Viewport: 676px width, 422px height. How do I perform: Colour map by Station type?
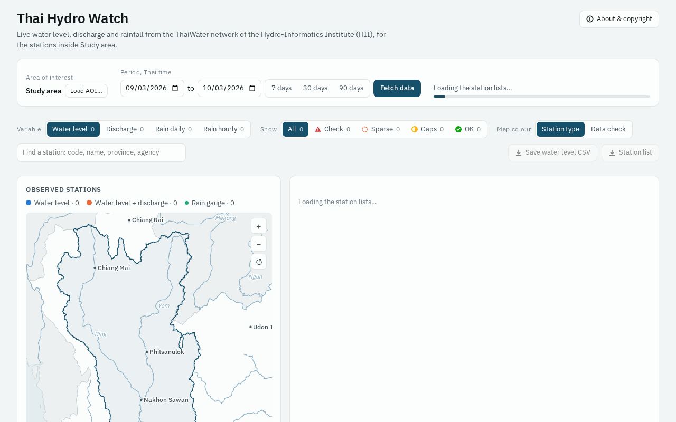point(560,129)
